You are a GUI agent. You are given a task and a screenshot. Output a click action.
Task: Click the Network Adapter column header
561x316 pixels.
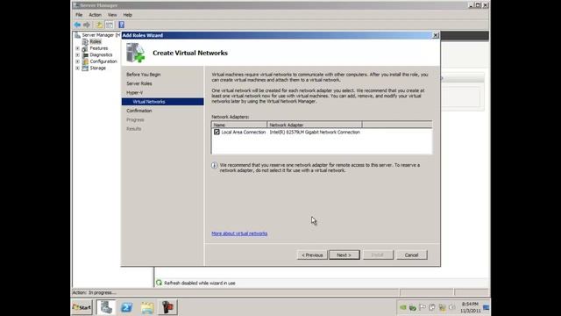click(315, 125)
